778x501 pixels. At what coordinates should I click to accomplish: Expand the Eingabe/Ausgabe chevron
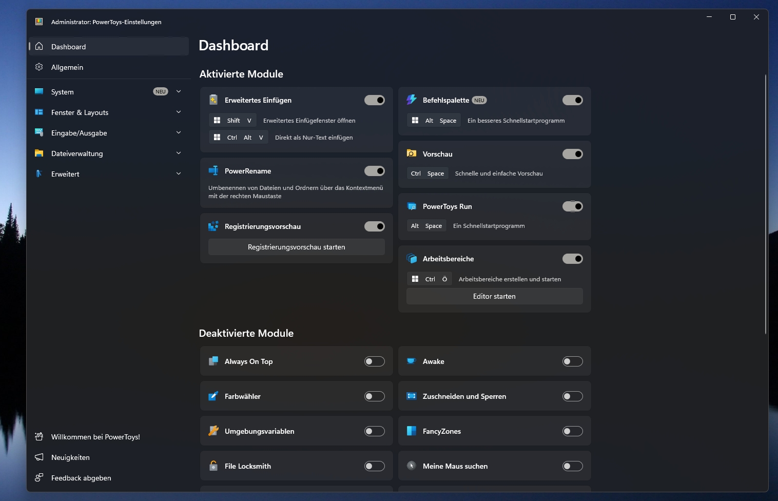[x=179, y=132]
